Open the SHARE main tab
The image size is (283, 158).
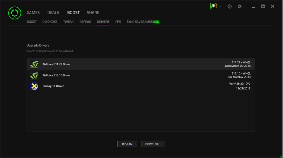pos(93,13)
